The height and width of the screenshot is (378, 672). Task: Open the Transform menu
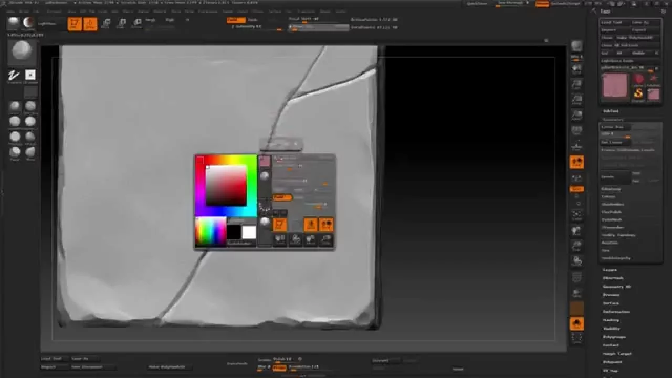306,10
